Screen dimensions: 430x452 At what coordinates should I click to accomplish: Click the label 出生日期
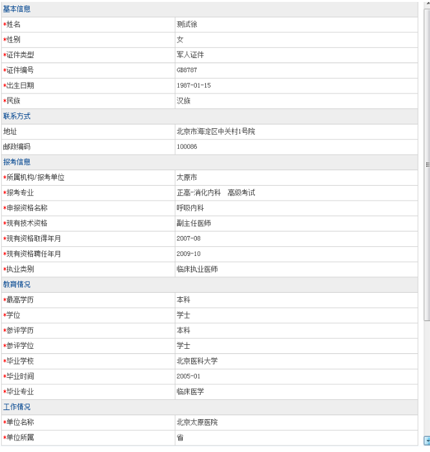point(20,86)
